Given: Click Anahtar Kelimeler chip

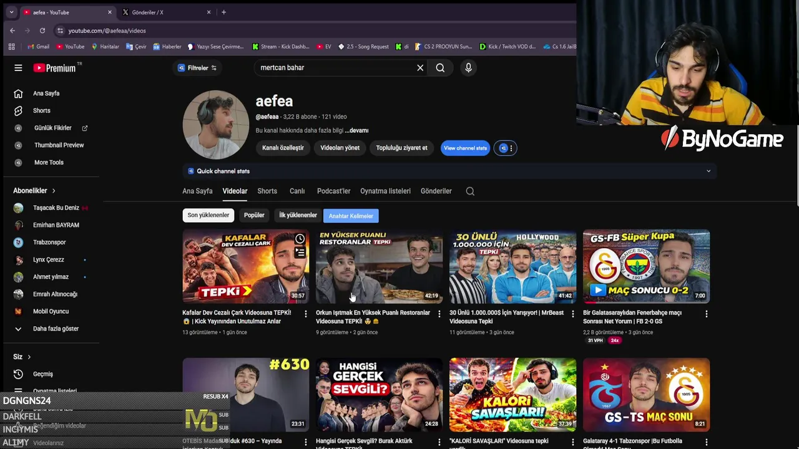Looking at the screenshot, I should [x=351, y=216].
